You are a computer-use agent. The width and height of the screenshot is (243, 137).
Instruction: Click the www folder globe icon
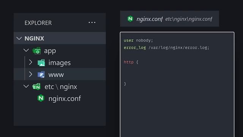point(41,75)
